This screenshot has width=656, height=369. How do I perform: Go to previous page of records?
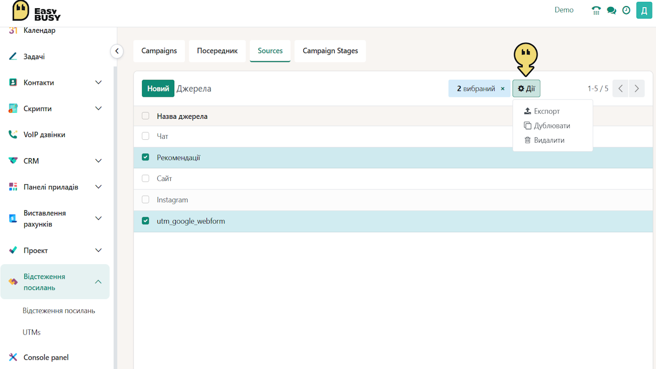(620, 89)
